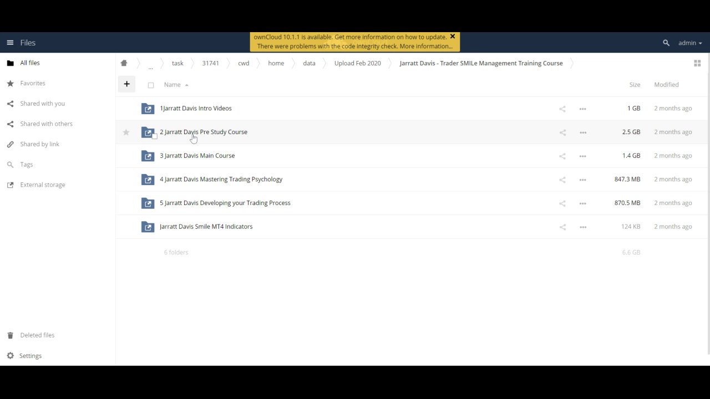Open folder 1Jarratt Davis Intro Videos

(x=196, y=109)
